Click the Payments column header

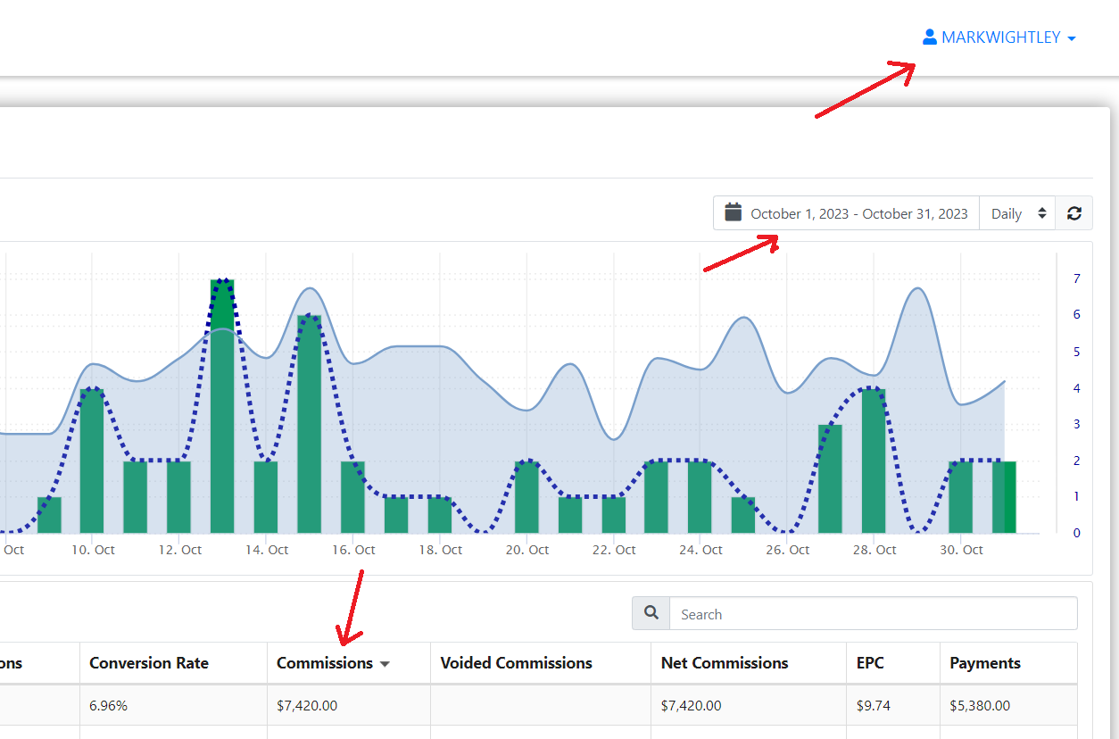tap(984, 663)
